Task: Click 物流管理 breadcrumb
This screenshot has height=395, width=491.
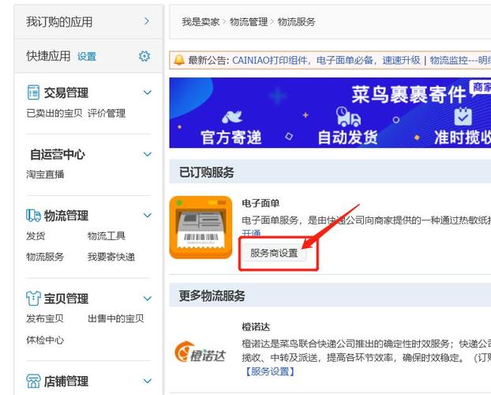Action: [x=249, y=22]
